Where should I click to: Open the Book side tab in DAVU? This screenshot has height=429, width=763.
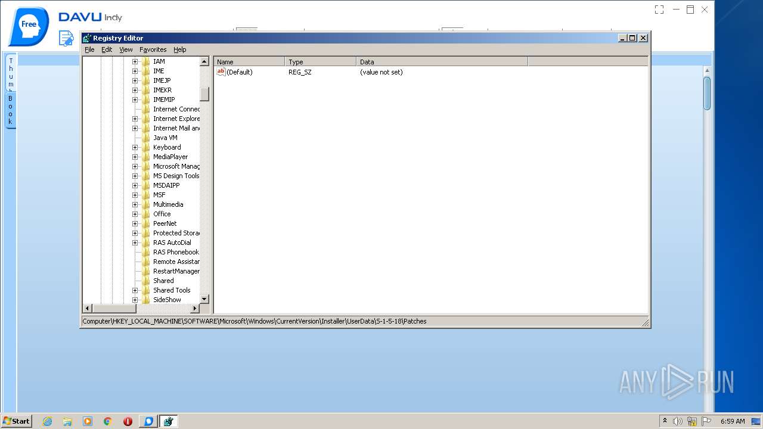click(10, 110)
